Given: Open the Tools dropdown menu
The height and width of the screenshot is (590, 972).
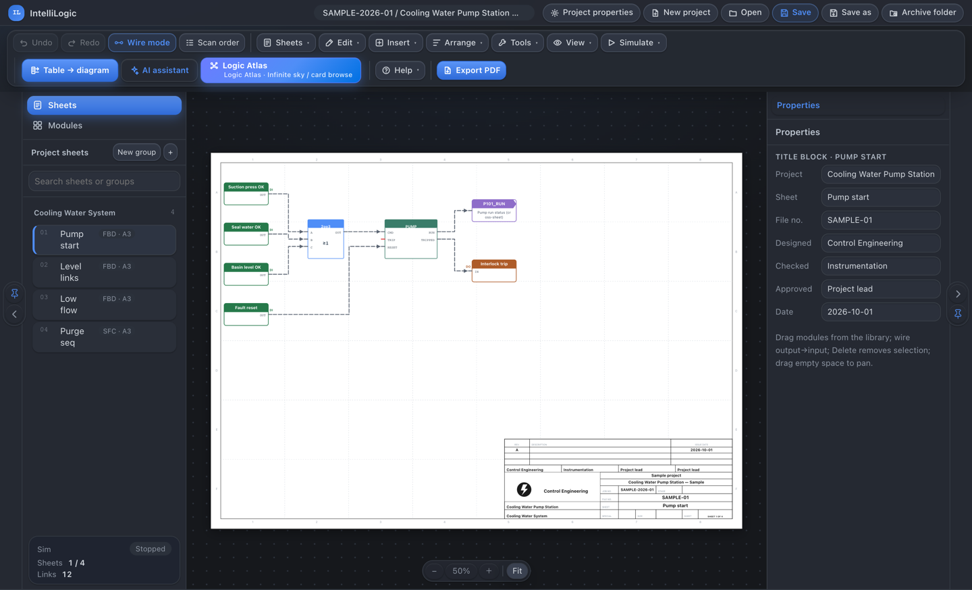Looking at the screenshot, I should (518, 43).
